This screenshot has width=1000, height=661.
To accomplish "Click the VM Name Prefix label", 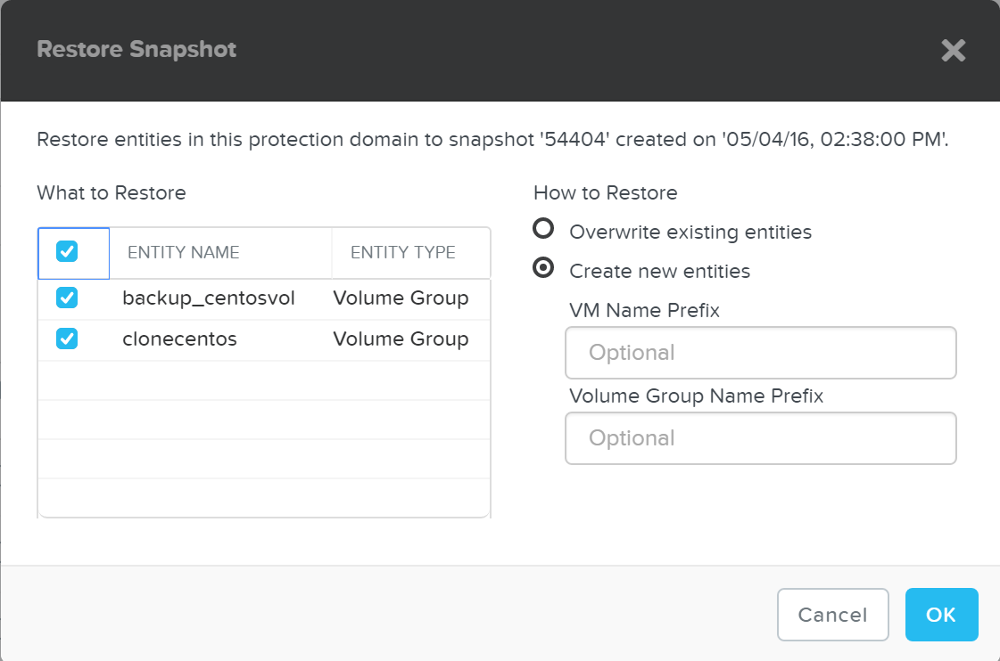I will coord(644,310).
